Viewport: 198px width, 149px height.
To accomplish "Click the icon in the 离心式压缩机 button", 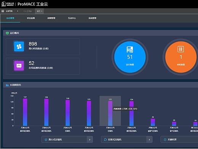I will (46, 139).
